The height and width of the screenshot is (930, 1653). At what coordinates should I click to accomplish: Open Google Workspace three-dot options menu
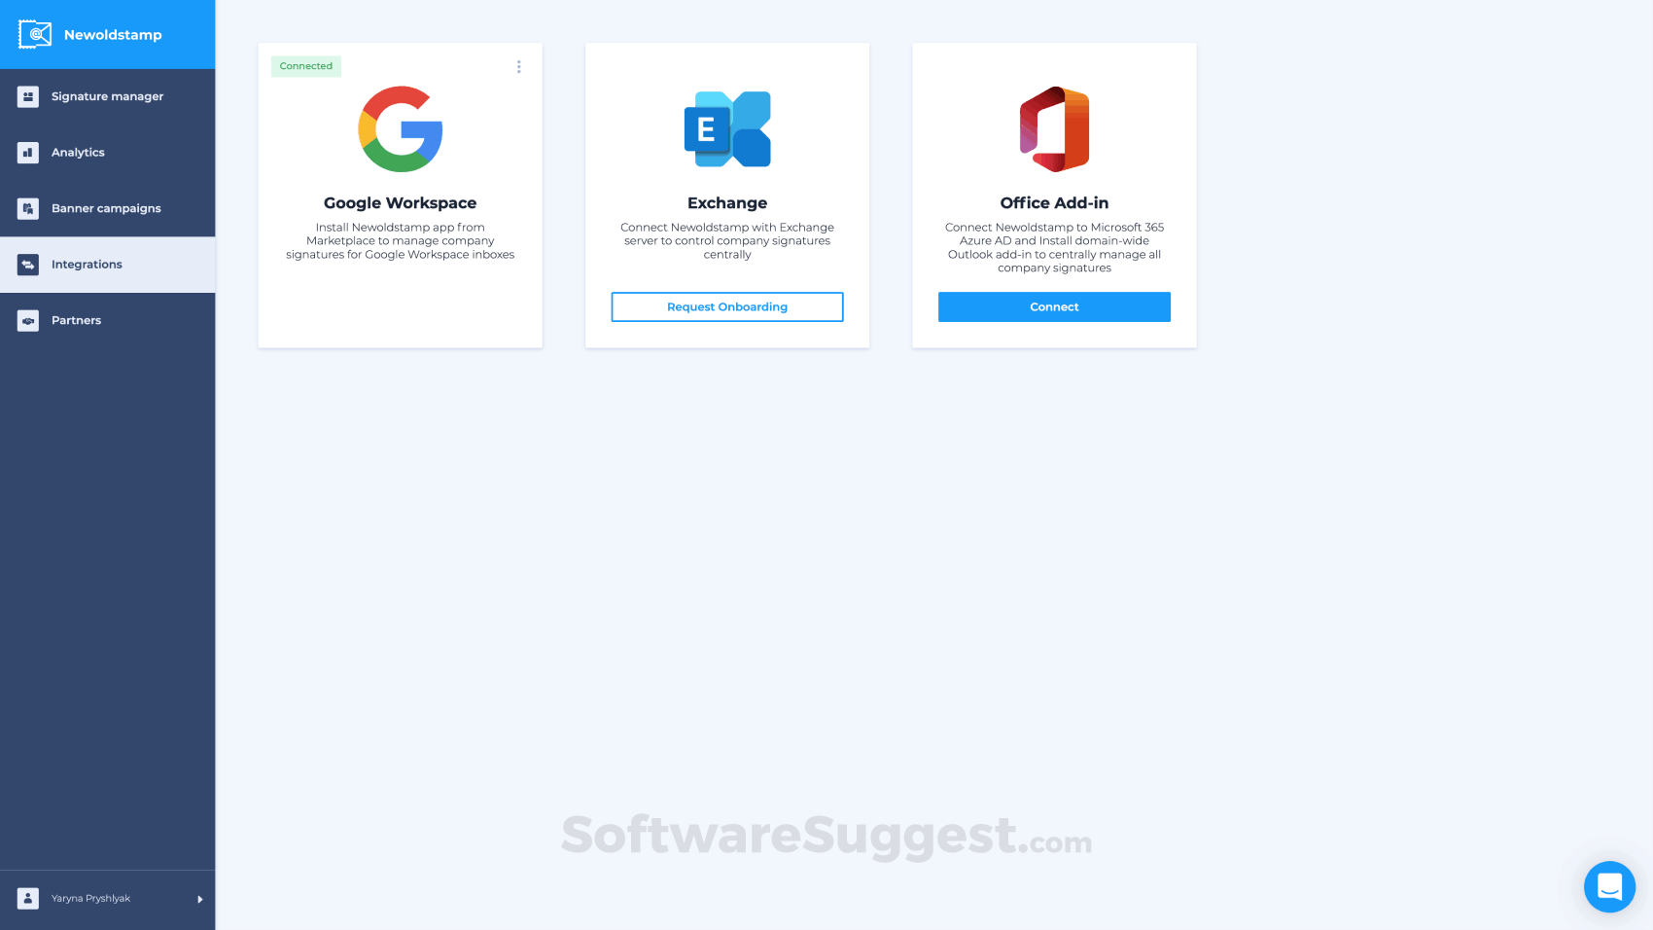518,66
